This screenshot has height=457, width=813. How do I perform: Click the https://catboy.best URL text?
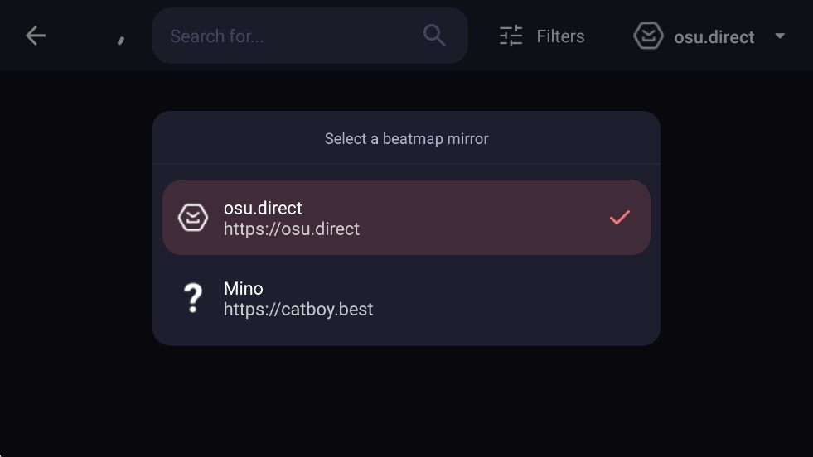click(298, 310)
